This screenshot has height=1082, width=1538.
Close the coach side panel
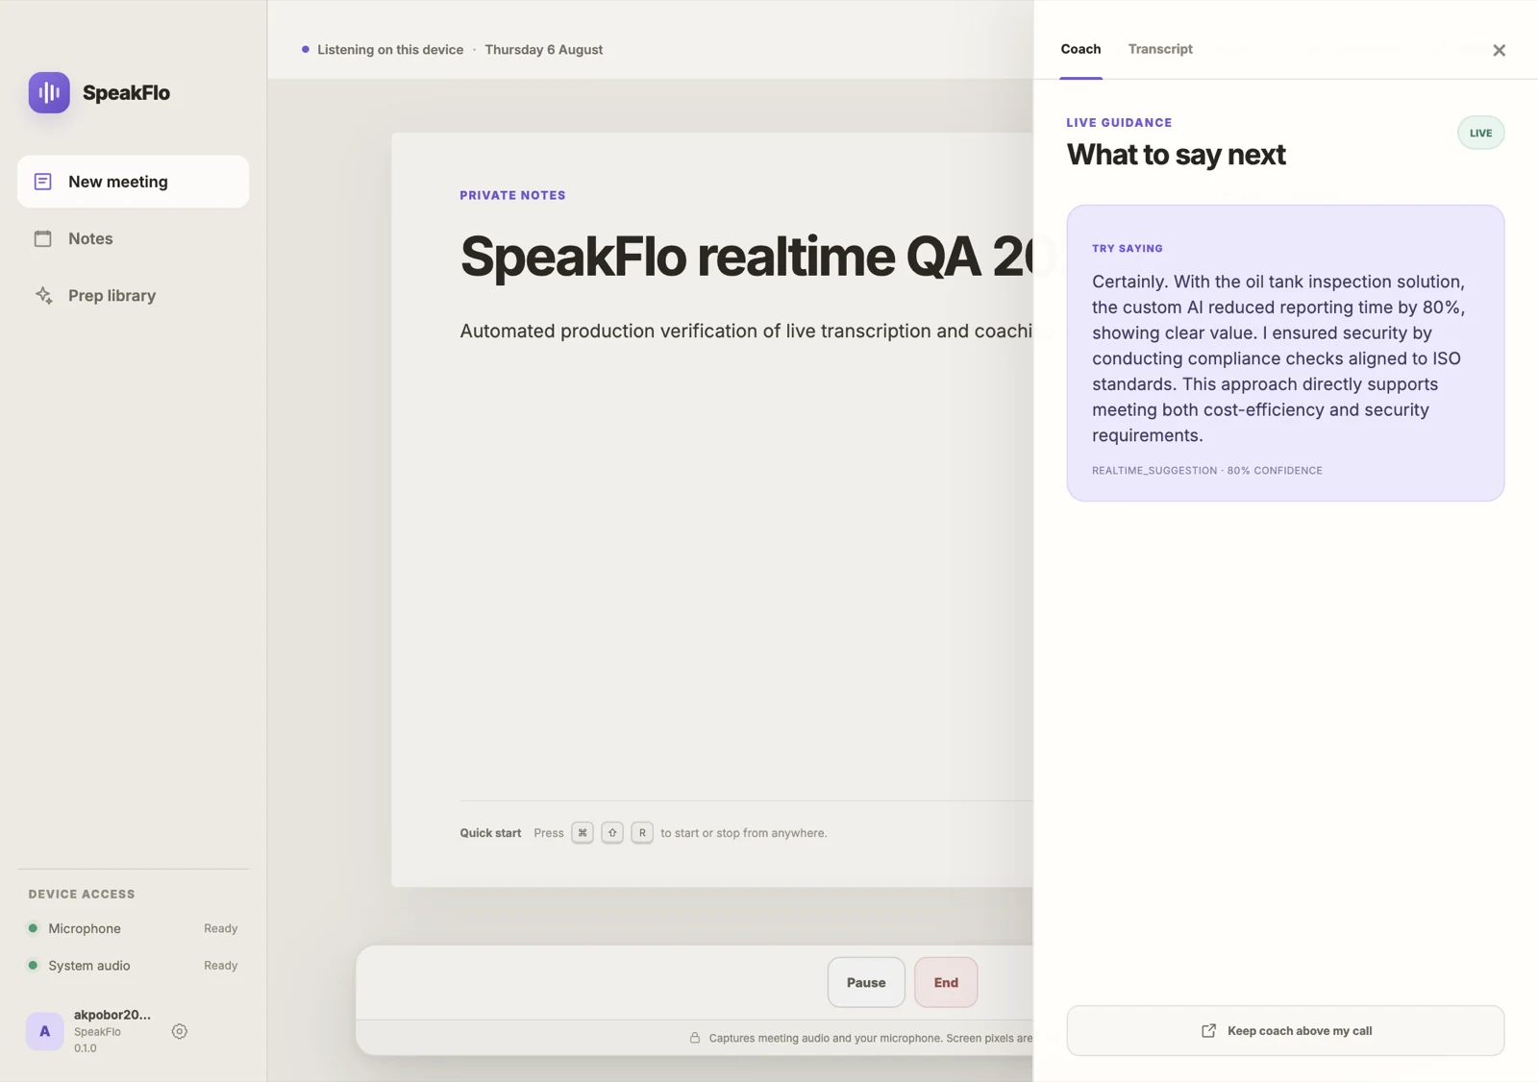[1499, 50]
